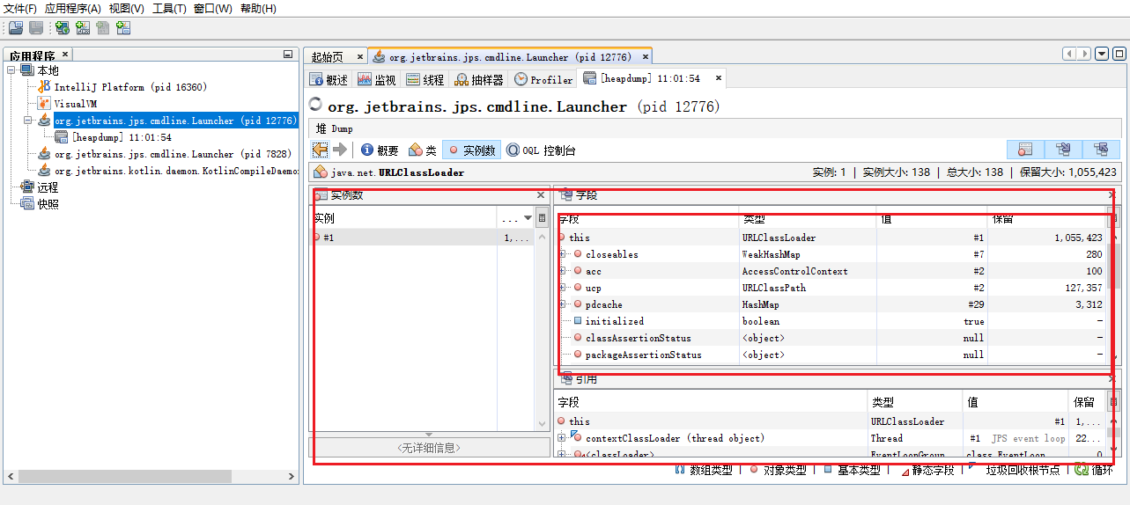
Task: Click the 值 column header in references
Action: [x=1016, y=402]
